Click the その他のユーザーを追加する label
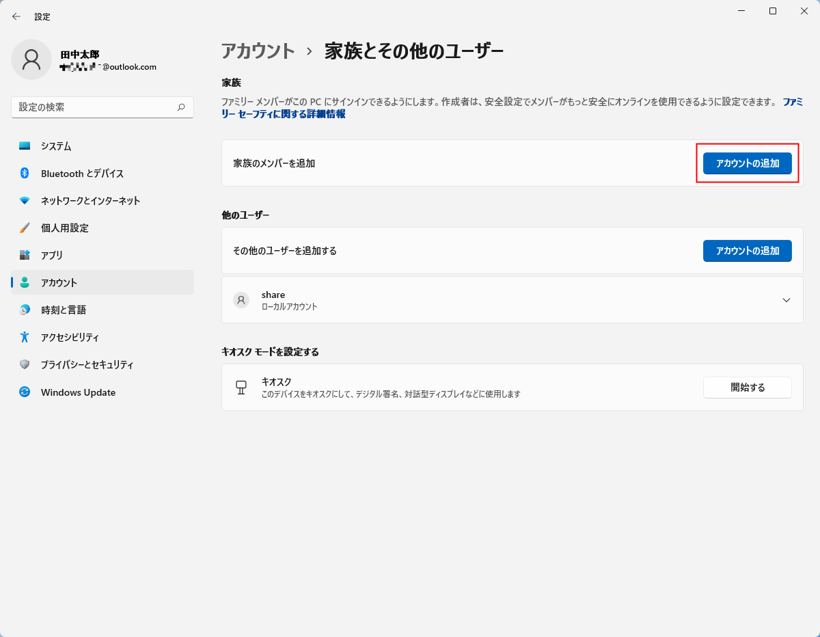Viewport: 820px width, 637px height. pyautogui.click(x=285, y=251)
